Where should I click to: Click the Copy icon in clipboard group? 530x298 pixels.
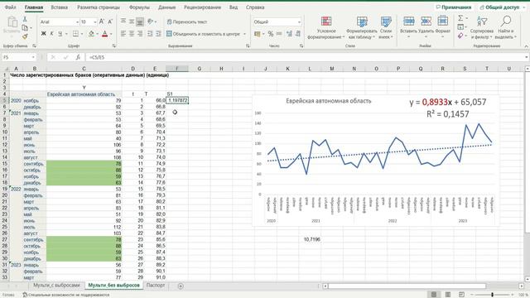click(25, 27)
